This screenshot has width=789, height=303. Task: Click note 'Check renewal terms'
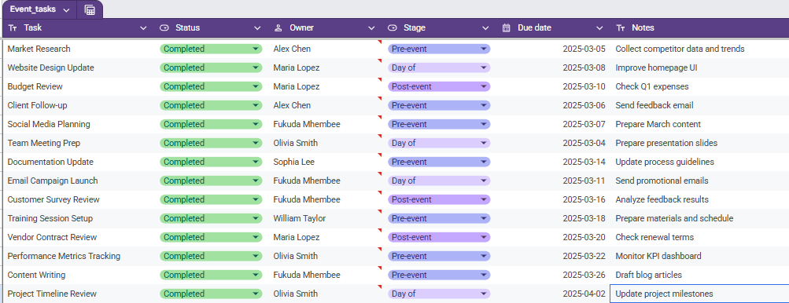[654, 237]
